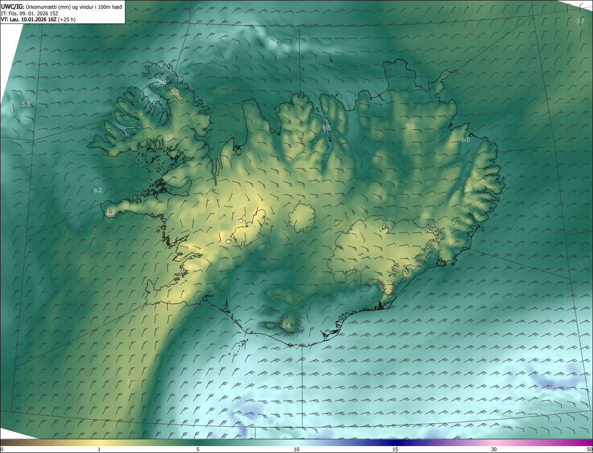Click the map value "2.2"
This screenshot has width=593, height=453.
[x=468, y=189]
